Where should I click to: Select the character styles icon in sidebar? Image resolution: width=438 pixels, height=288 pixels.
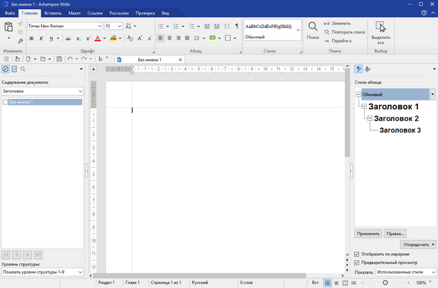(x=368, y=69)
